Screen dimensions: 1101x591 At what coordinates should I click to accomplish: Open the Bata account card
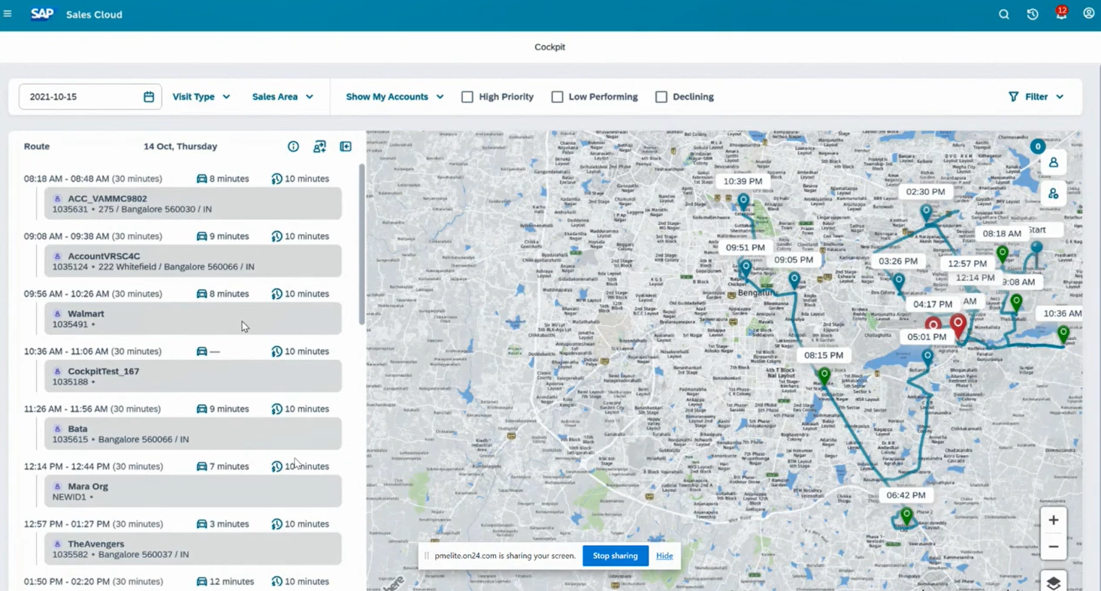(x=193, y=433)
